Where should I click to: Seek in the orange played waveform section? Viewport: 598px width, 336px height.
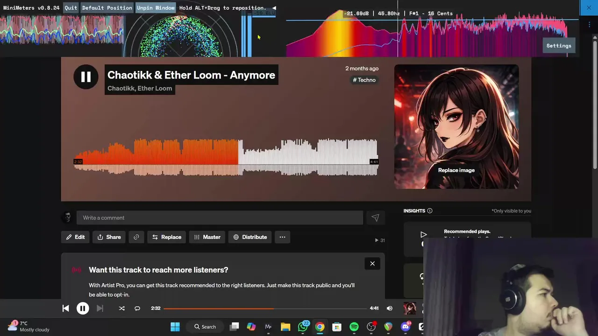[157, 157]
